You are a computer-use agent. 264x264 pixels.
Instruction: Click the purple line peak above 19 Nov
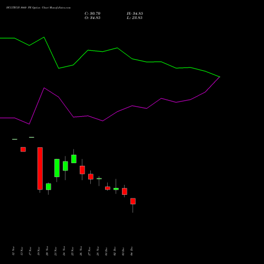44,88
